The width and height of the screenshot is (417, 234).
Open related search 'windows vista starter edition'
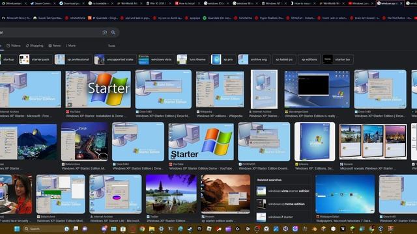click(283, 190)
